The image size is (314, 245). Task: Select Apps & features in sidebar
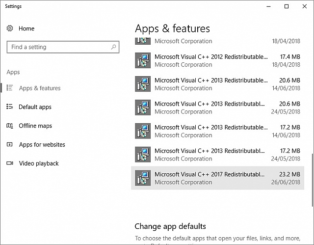tap(40, 88)
